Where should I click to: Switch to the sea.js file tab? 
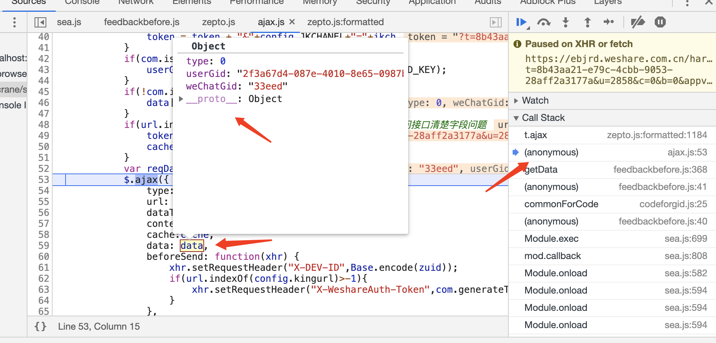point(69,22)
